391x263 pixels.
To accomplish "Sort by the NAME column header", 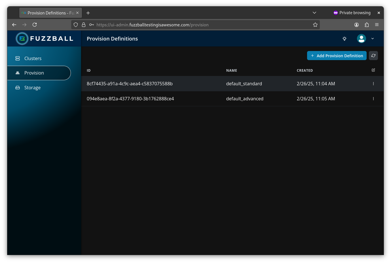I will tap(232, 71).
